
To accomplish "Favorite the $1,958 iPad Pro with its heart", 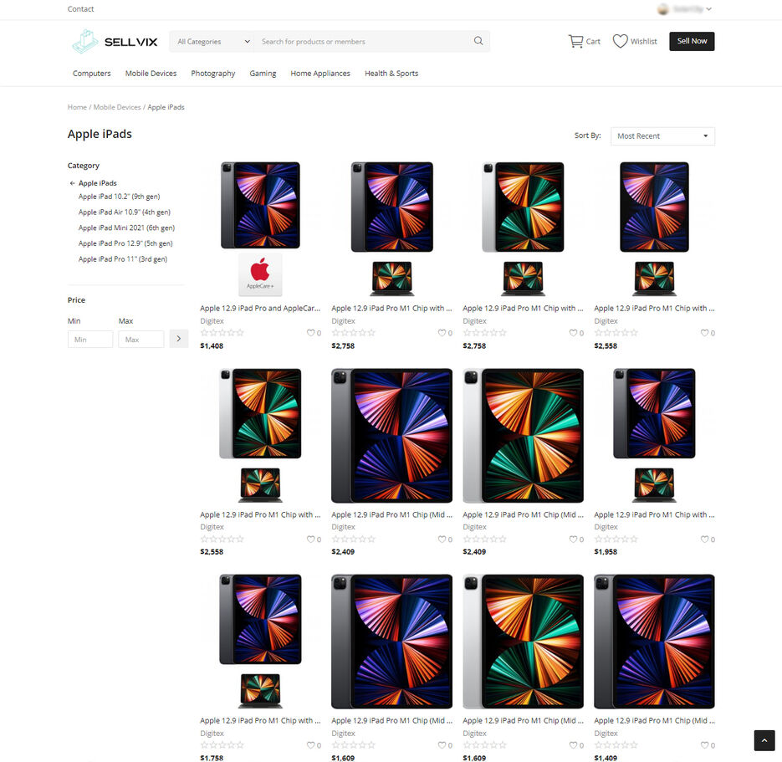I will click(705, 539).
